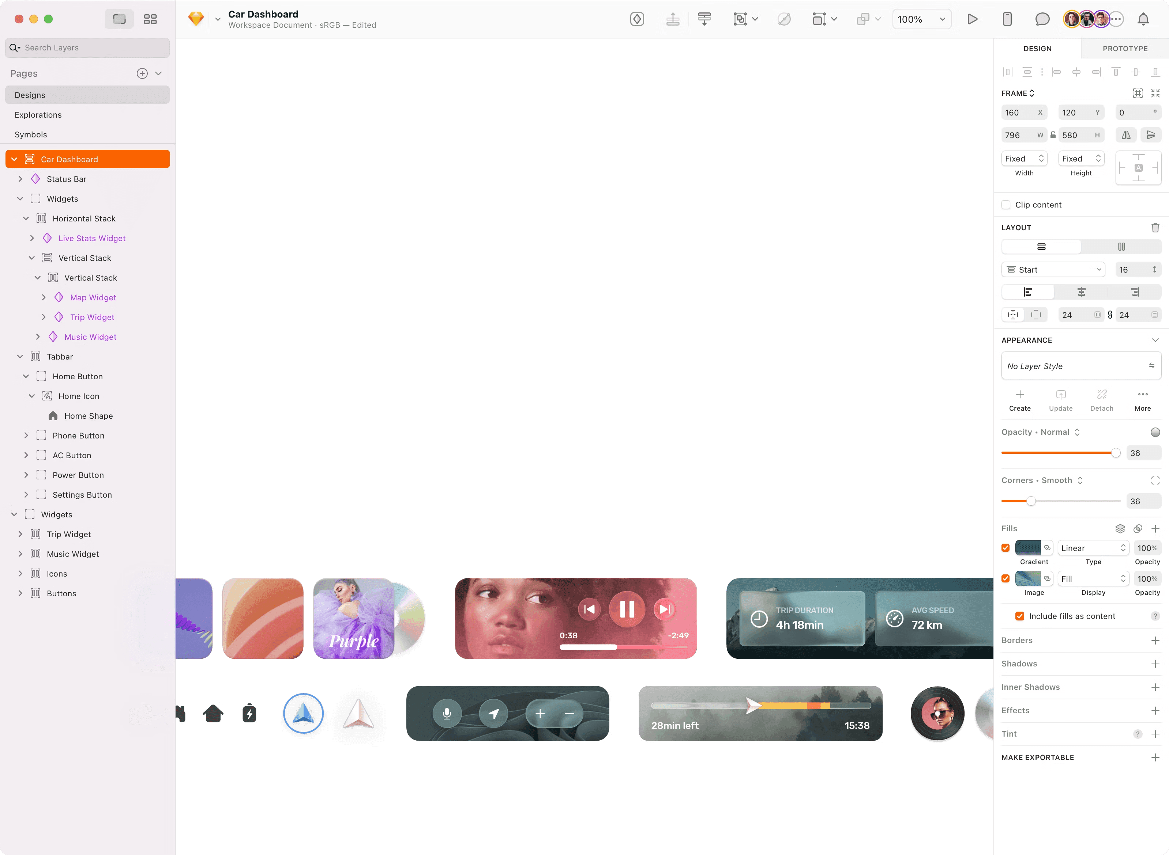Open the Start distribution dropdown
Screen dimensions: 1169x855
pos(1053,270)
